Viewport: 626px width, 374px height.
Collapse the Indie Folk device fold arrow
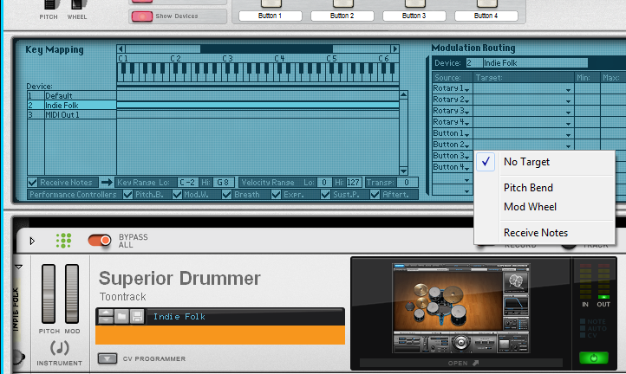coord(19,267)
